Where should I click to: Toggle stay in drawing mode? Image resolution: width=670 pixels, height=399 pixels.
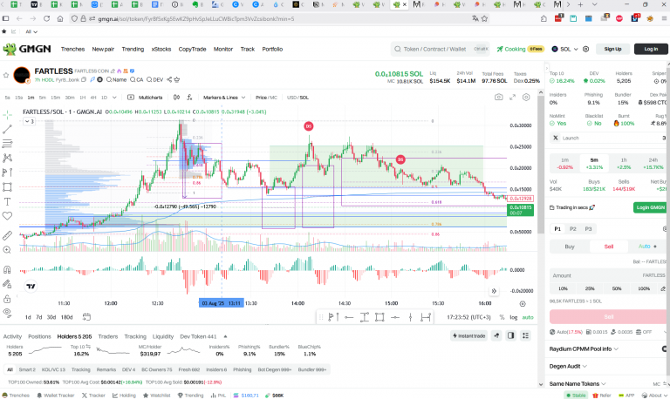pos(7,284)
